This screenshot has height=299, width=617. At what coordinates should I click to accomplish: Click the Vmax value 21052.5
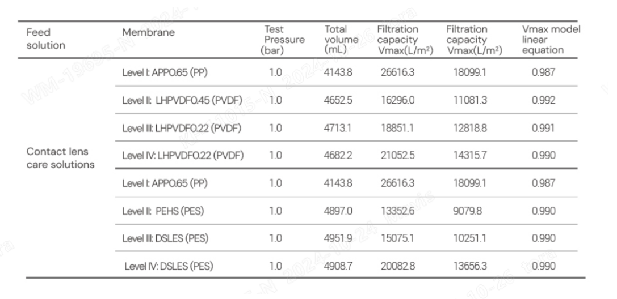coord(397,155)
